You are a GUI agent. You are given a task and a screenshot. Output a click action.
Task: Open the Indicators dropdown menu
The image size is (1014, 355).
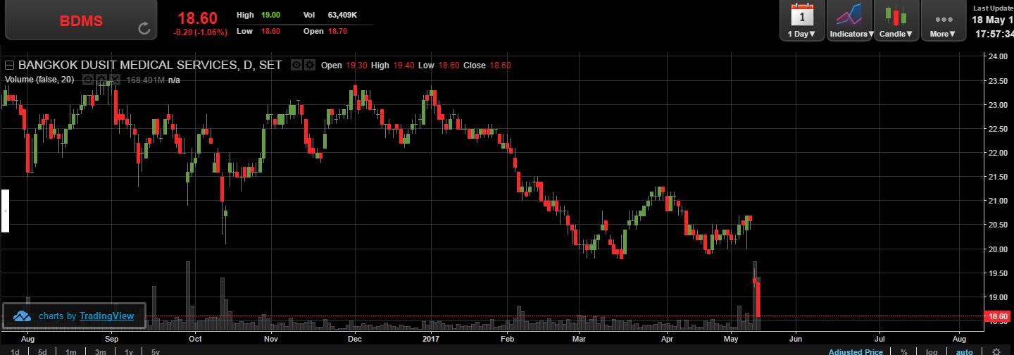click(x=849, y=20)
